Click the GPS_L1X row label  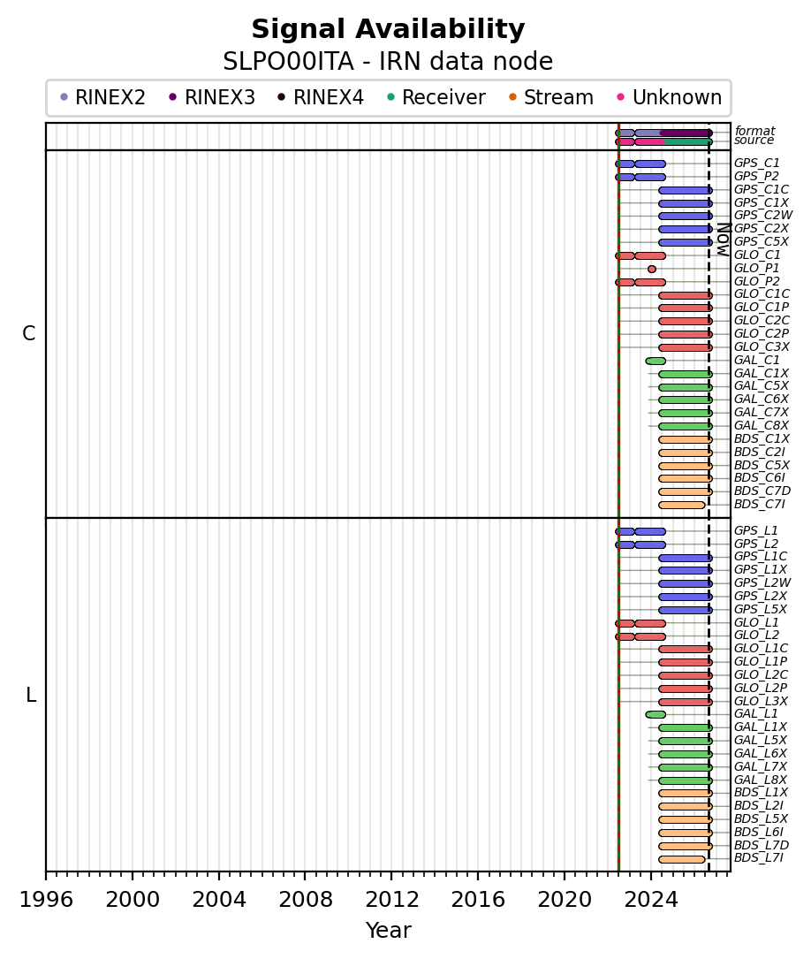pos(761,570)
